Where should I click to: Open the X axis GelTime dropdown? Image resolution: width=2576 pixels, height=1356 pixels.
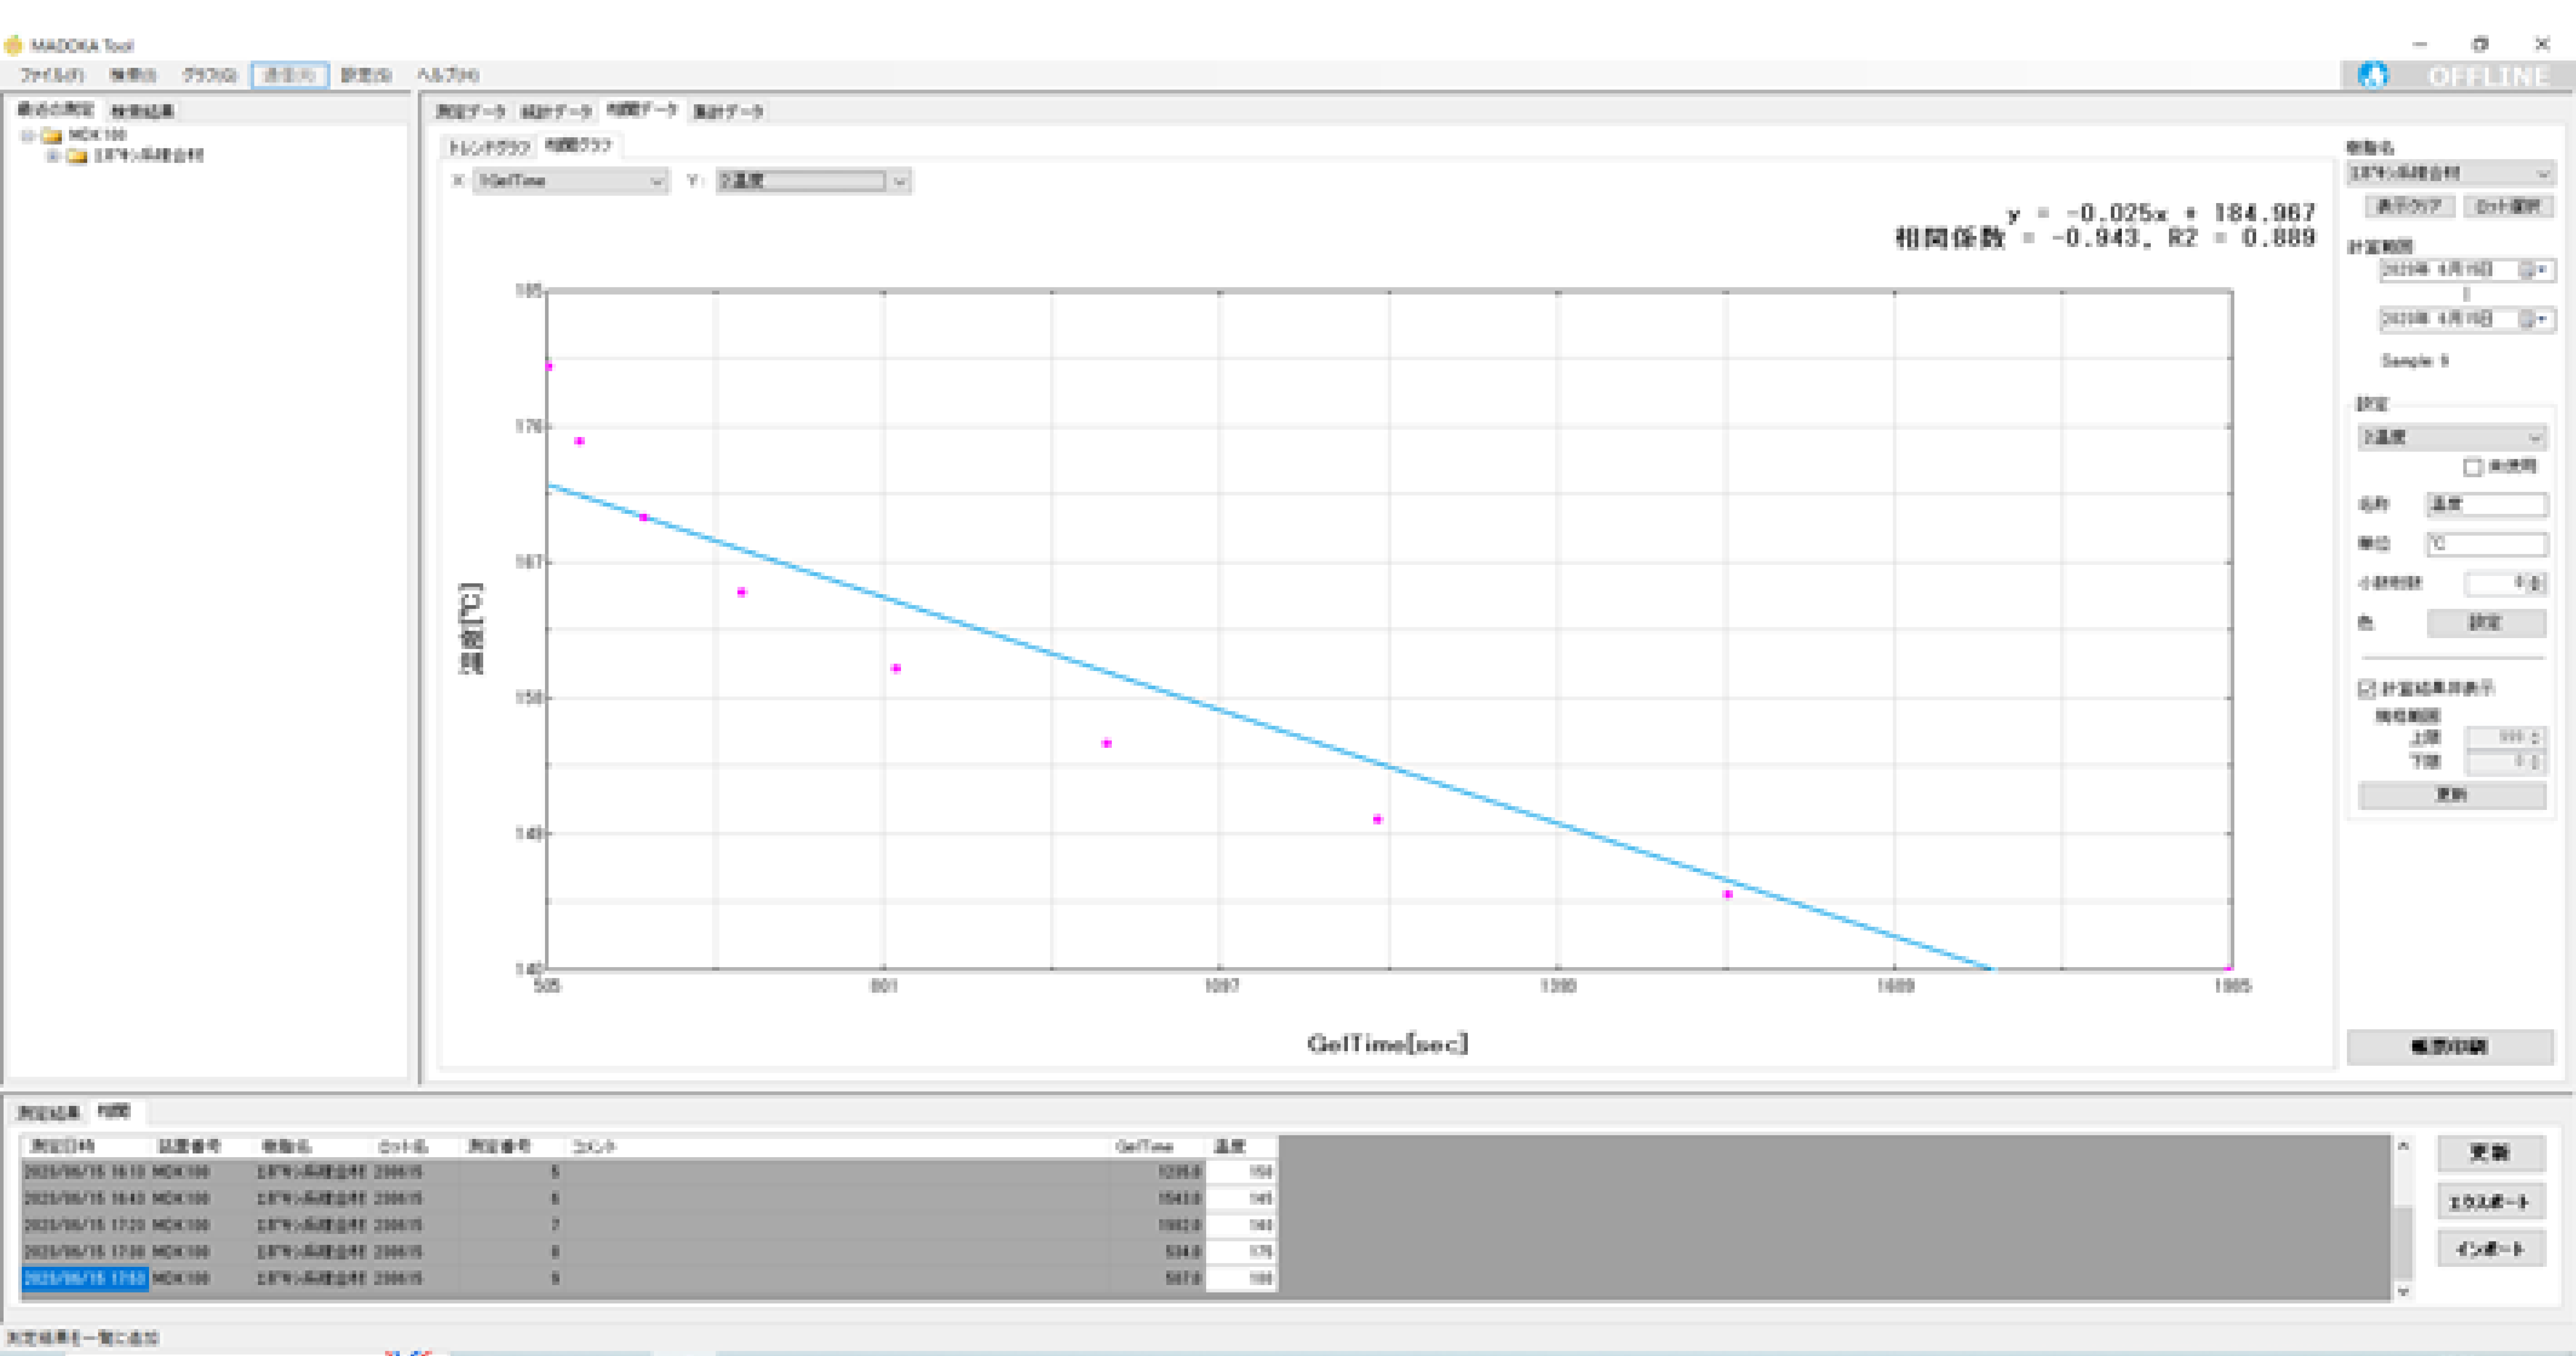coord(570,181)
